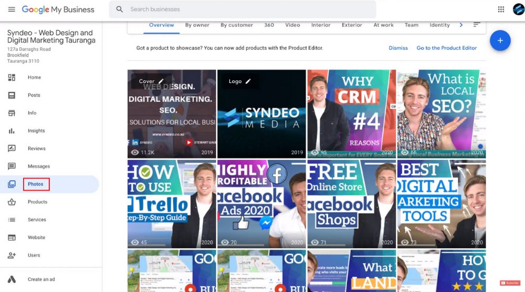Open the What is Local SEO thumbnail
Viewport: 525px width, 292px height.
pos(442,114)
